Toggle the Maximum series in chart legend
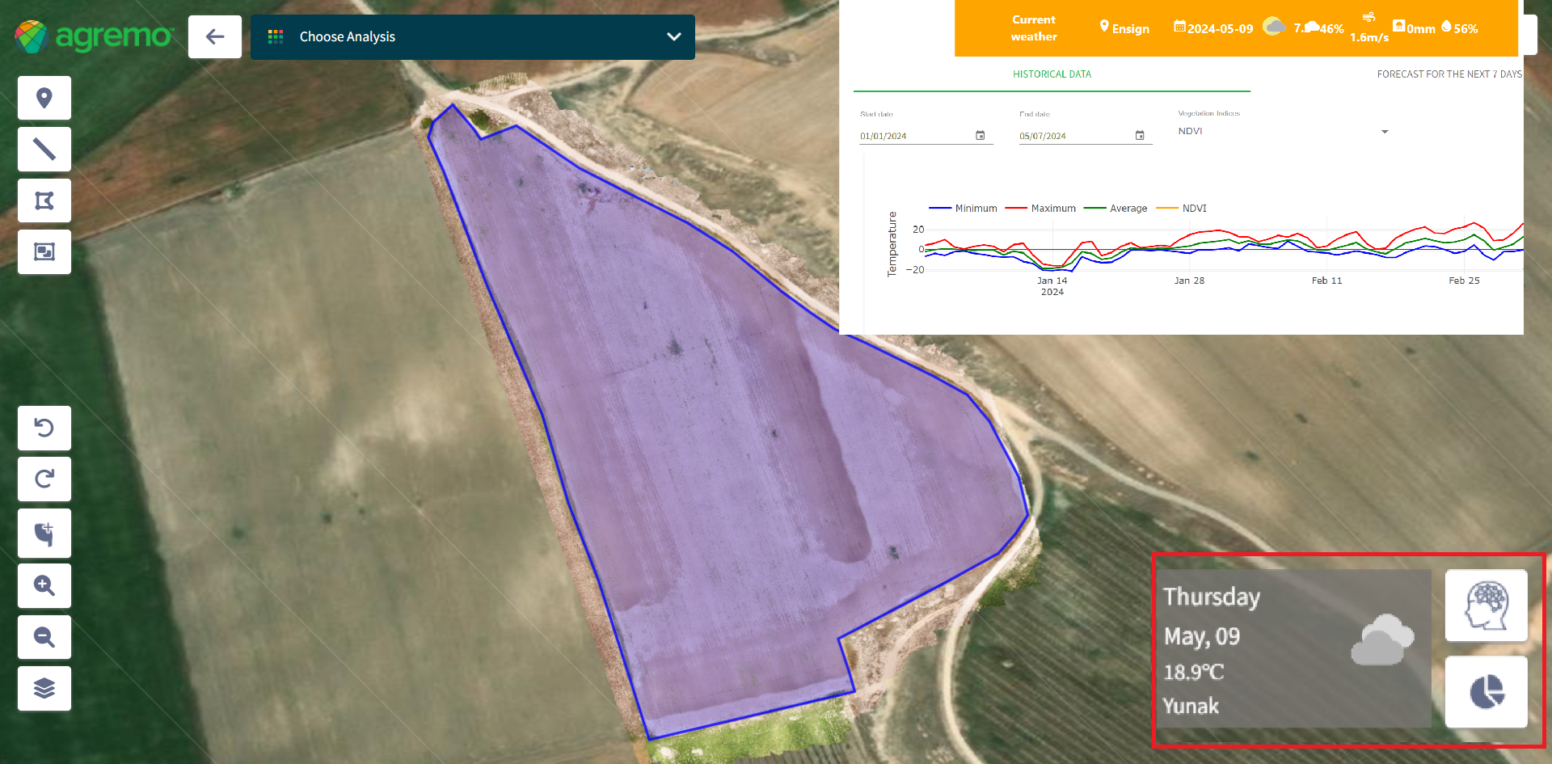The height and width of the screenshot is (764, 1552). (x=1040, y=209)
